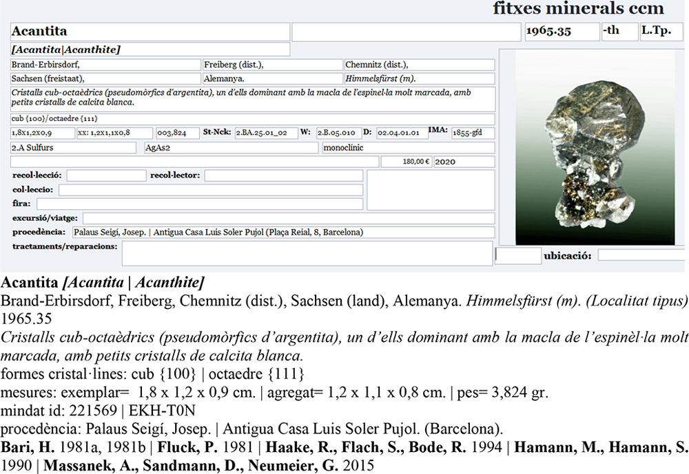The height and width of the screenshot is (474, 689).
Task: Select the Brand-Erbirsdorf locality field
Action: pyautogui.click(x=105, y=65)
